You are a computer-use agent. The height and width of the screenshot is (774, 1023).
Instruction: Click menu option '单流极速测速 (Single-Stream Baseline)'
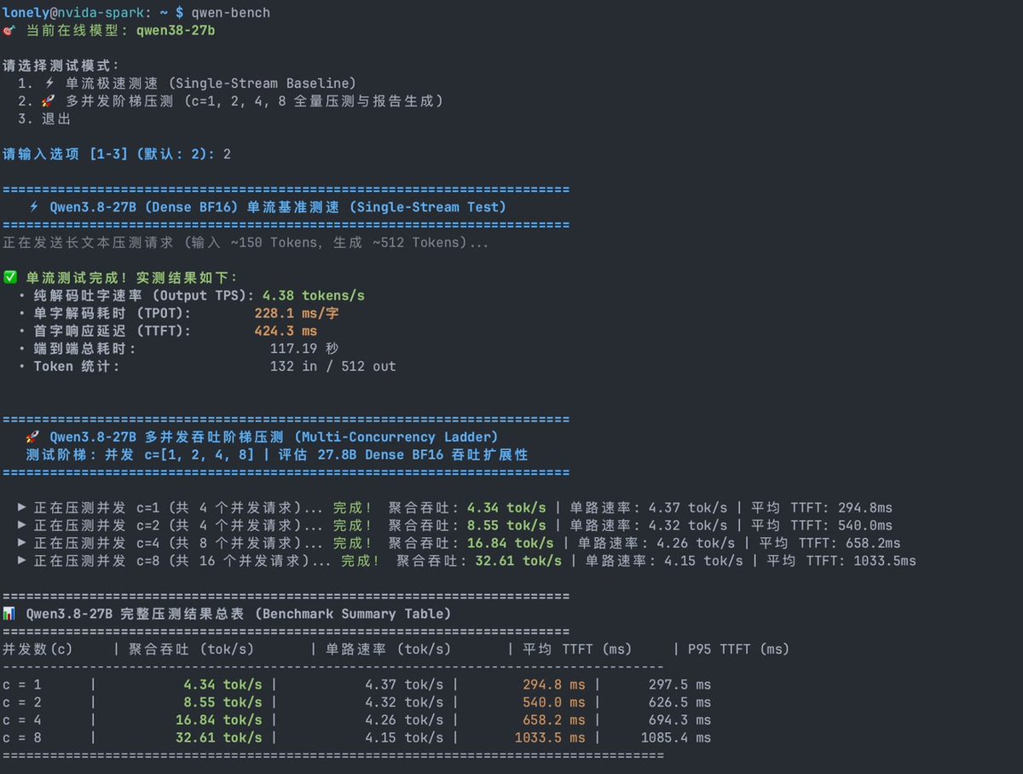pyautogui.click(x=211, y=84)
